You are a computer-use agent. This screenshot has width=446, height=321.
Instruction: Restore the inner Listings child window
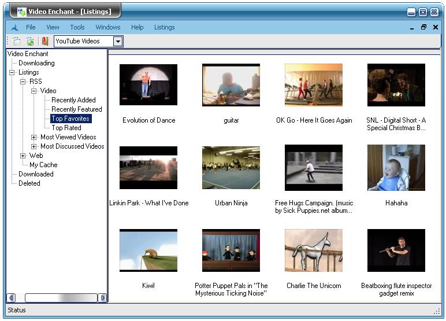pos(423,27)
